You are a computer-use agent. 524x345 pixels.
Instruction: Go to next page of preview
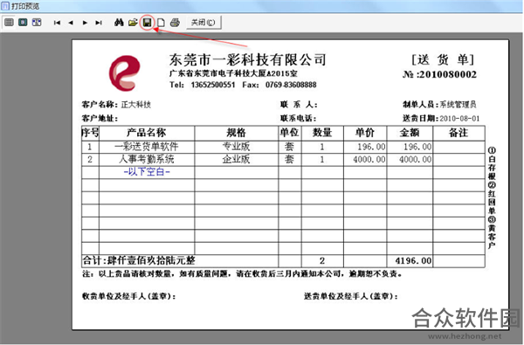[x=85, y=23]
